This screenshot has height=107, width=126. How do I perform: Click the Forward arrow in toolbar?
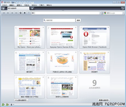pos(12,13)
